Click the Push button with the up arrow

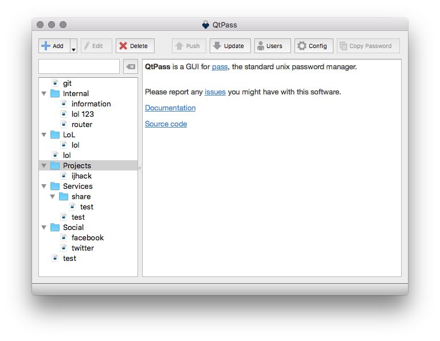189,46
